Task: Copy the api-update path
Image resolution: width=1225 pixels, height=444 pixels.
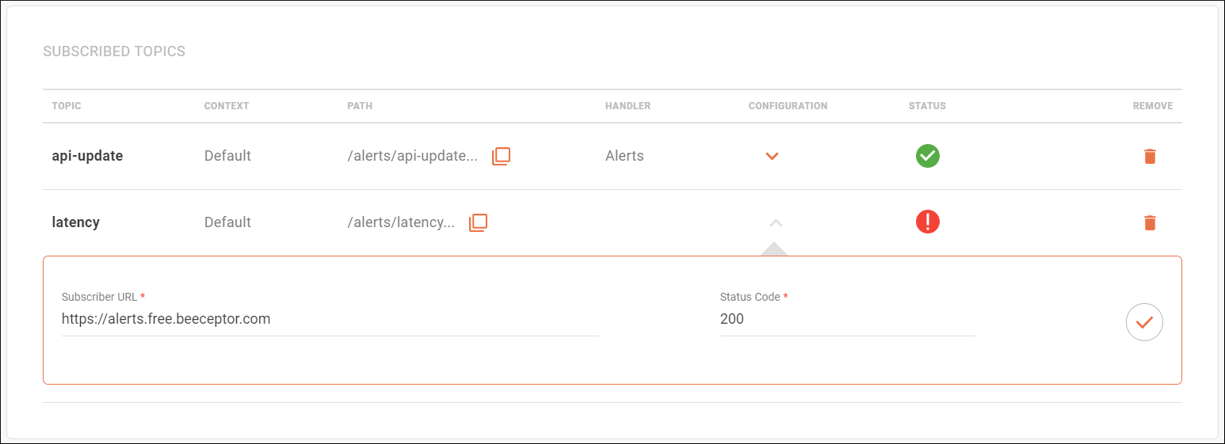Action: (501, 156)
